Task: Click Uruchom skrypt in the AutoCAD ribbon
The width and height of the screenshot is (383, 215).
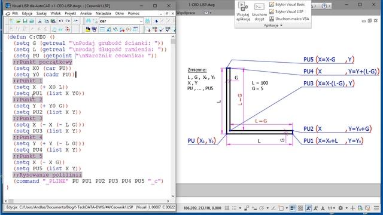Action: coord(259,12)
